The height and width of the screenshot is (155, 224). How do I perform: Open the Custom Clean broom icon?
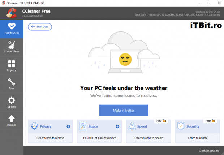click(12, 46)
